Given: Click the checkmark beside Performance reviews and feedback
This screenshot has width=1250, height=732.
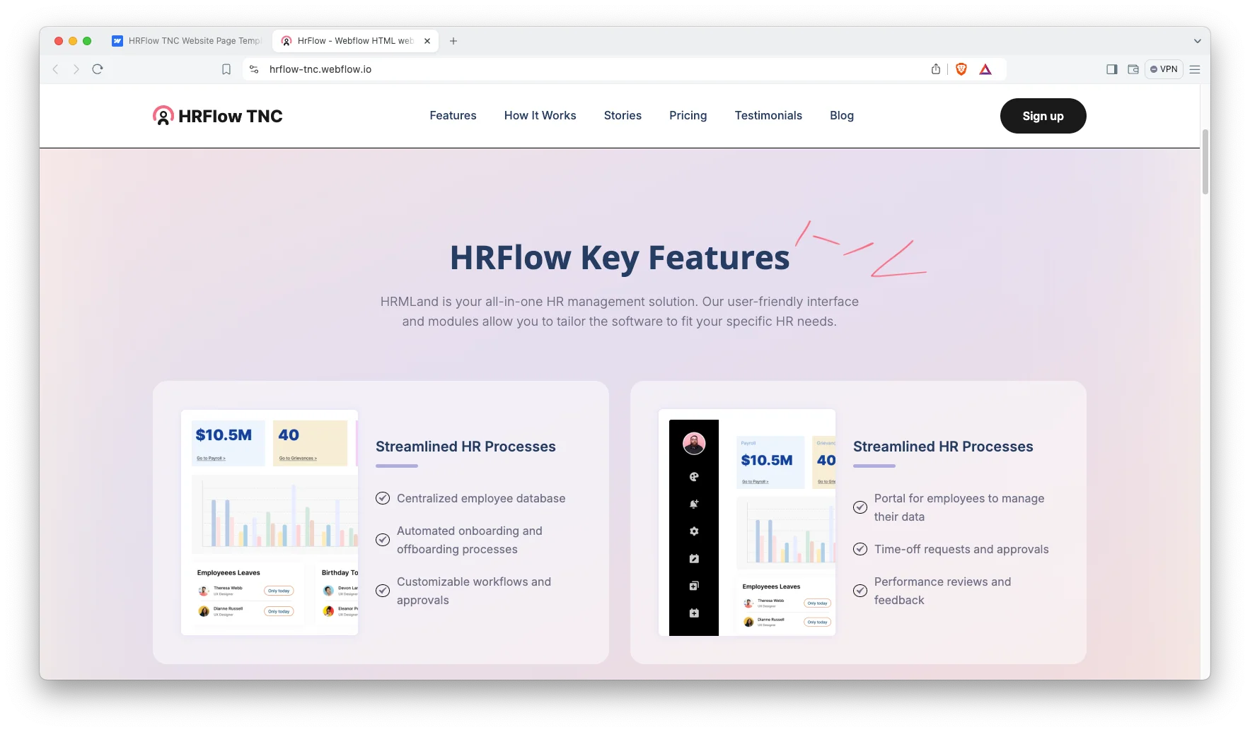Looking at the screenshot, I should tap(860, 591).
